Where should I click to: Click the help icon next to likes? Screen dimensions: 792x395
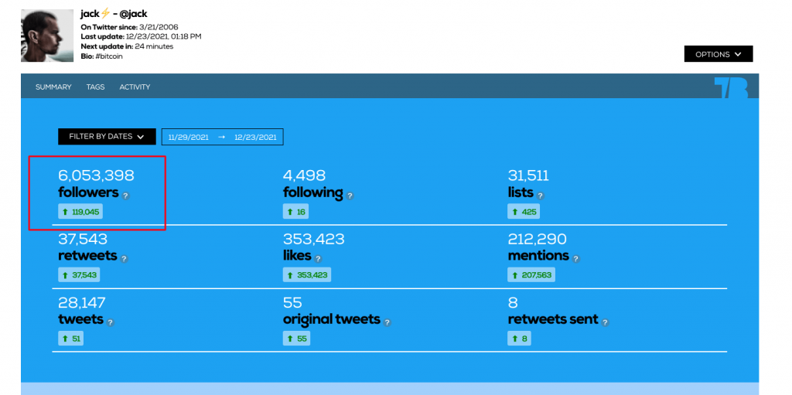[318, 259]
